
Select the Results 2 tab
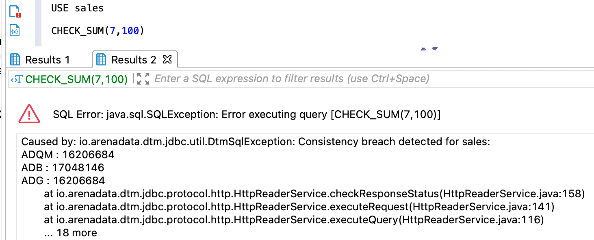pyautogui.click(x=134, y=60)
